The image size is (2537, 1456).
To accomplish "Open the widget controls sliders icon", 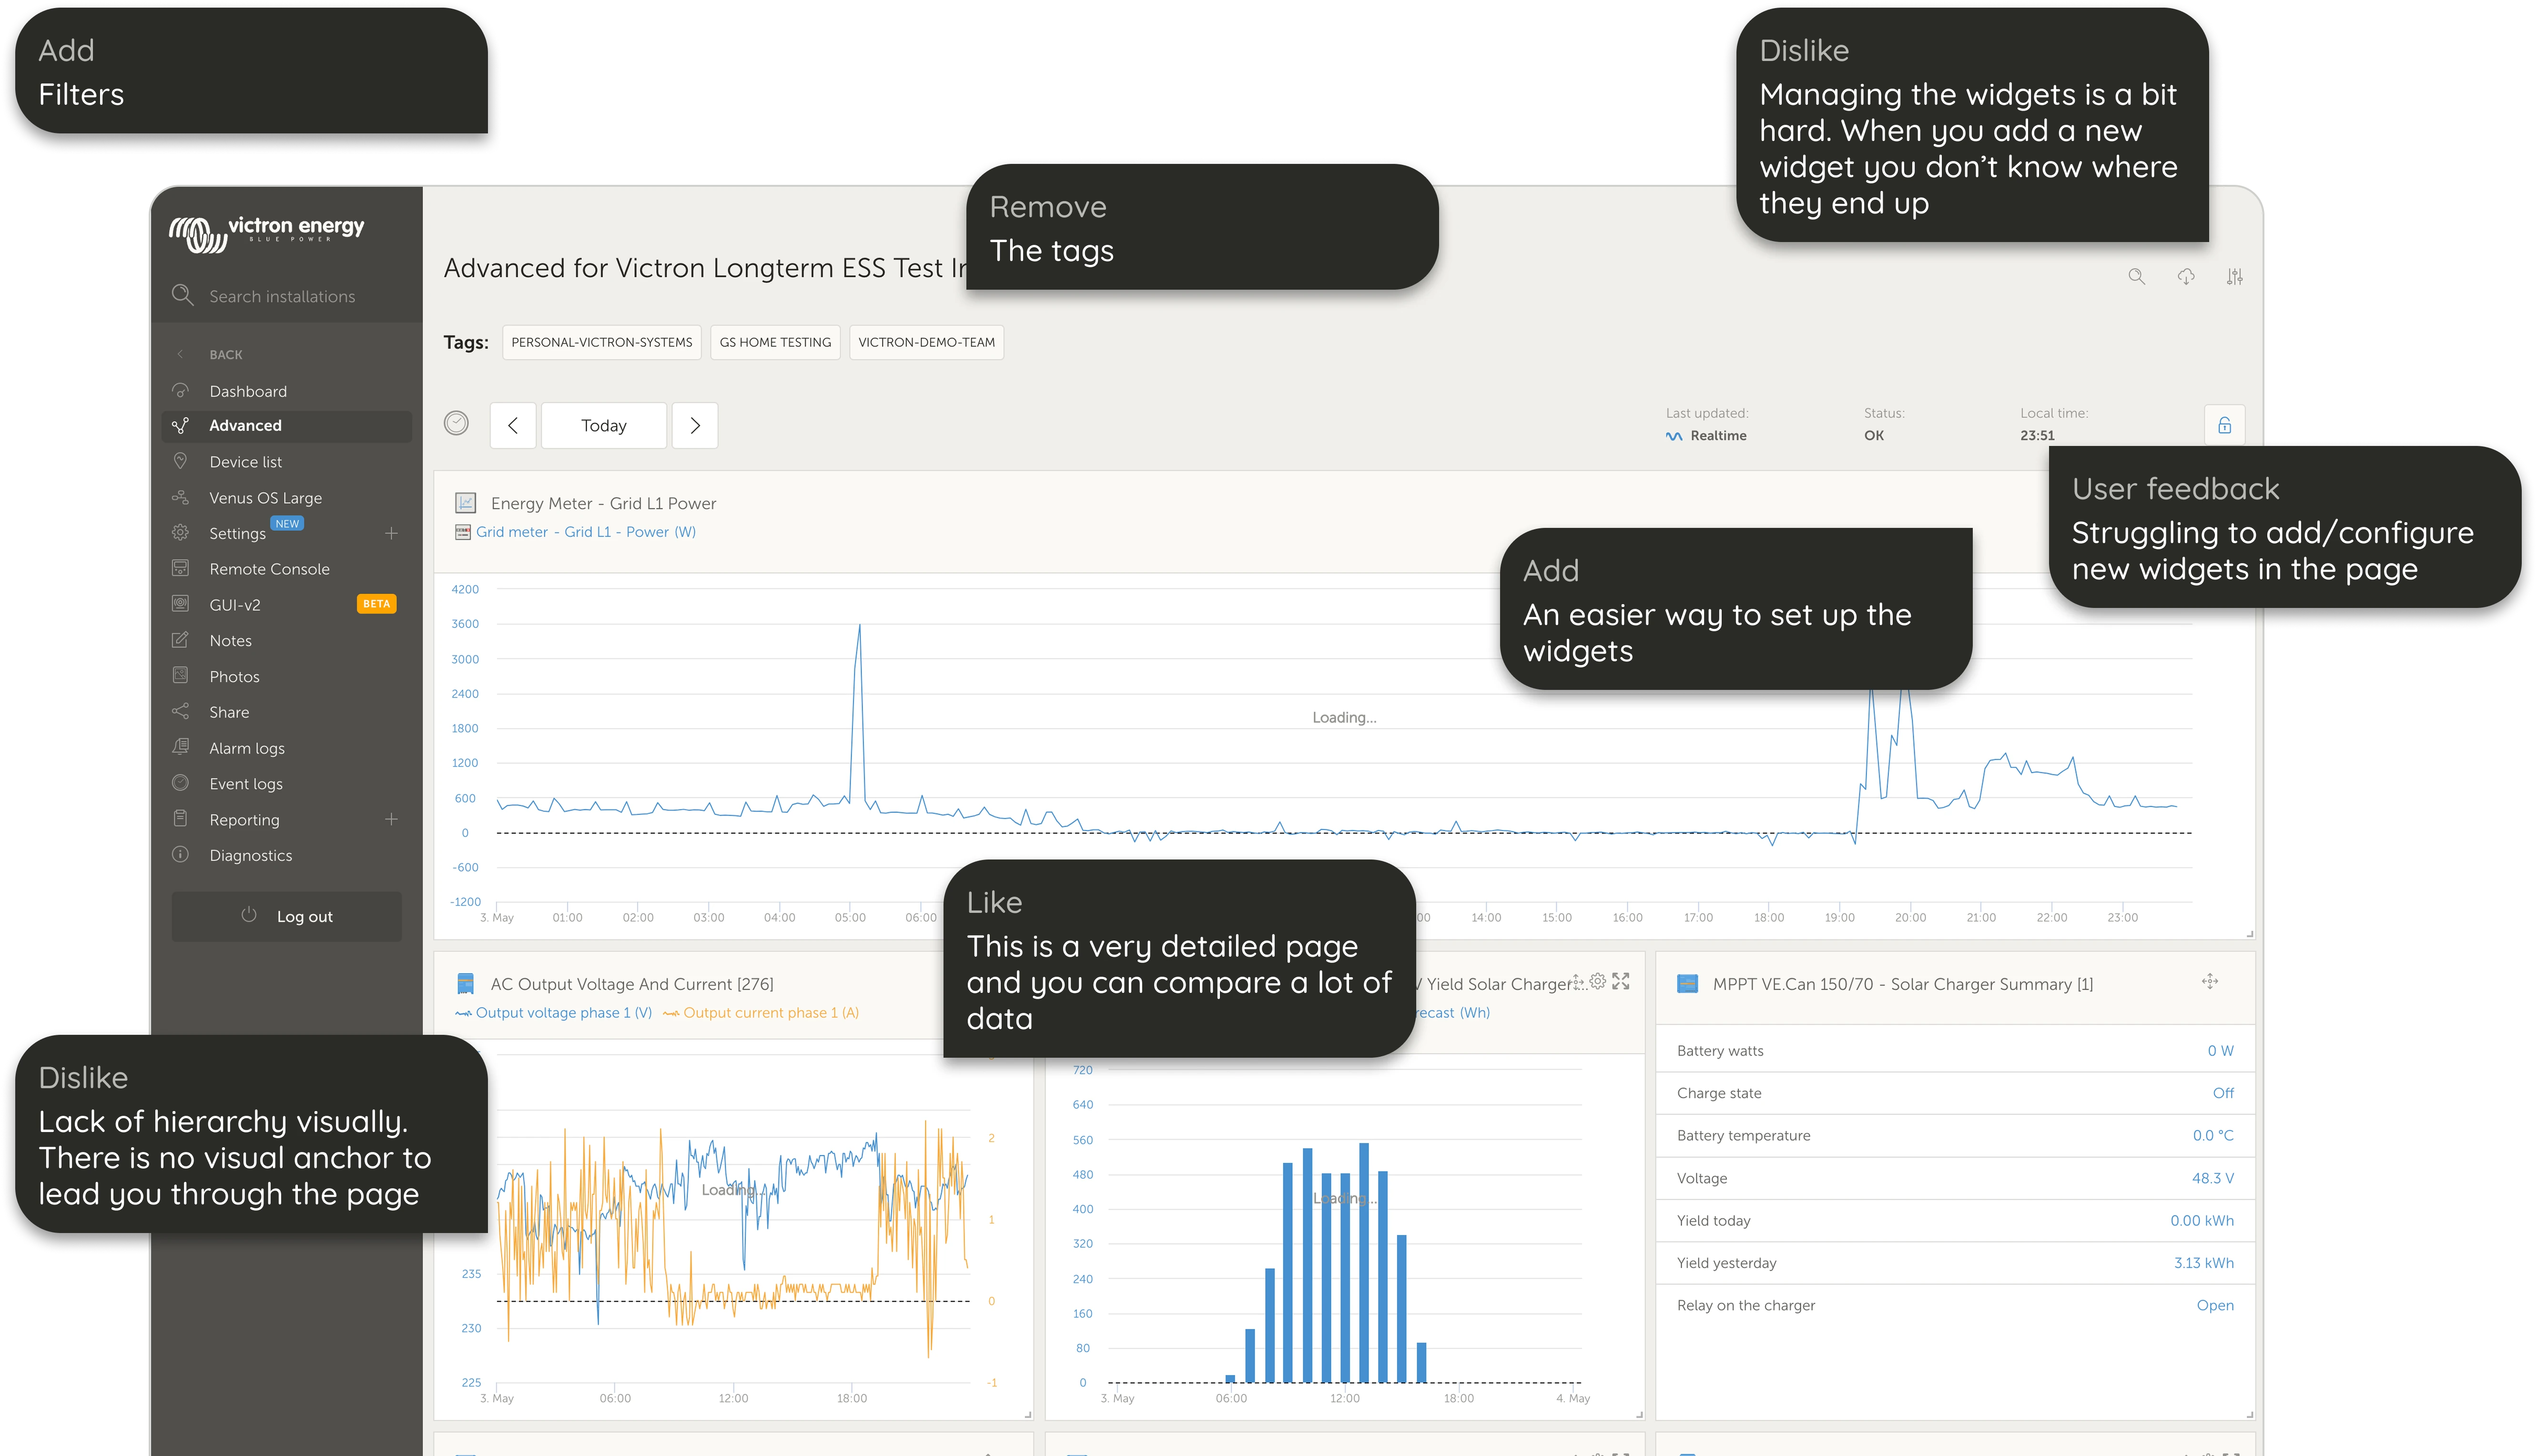I will point(2235,277).
